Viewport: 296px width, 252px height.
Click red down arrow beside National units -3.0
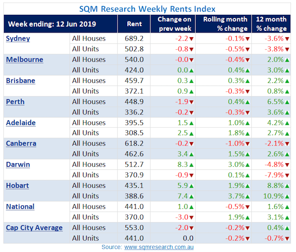[x=192, y=218]
